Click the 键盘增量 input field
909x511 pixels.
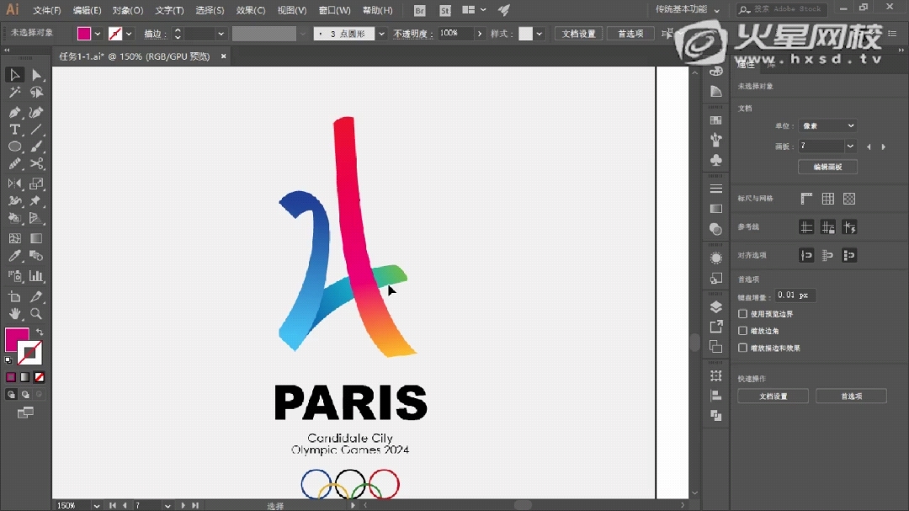point(795,295)
